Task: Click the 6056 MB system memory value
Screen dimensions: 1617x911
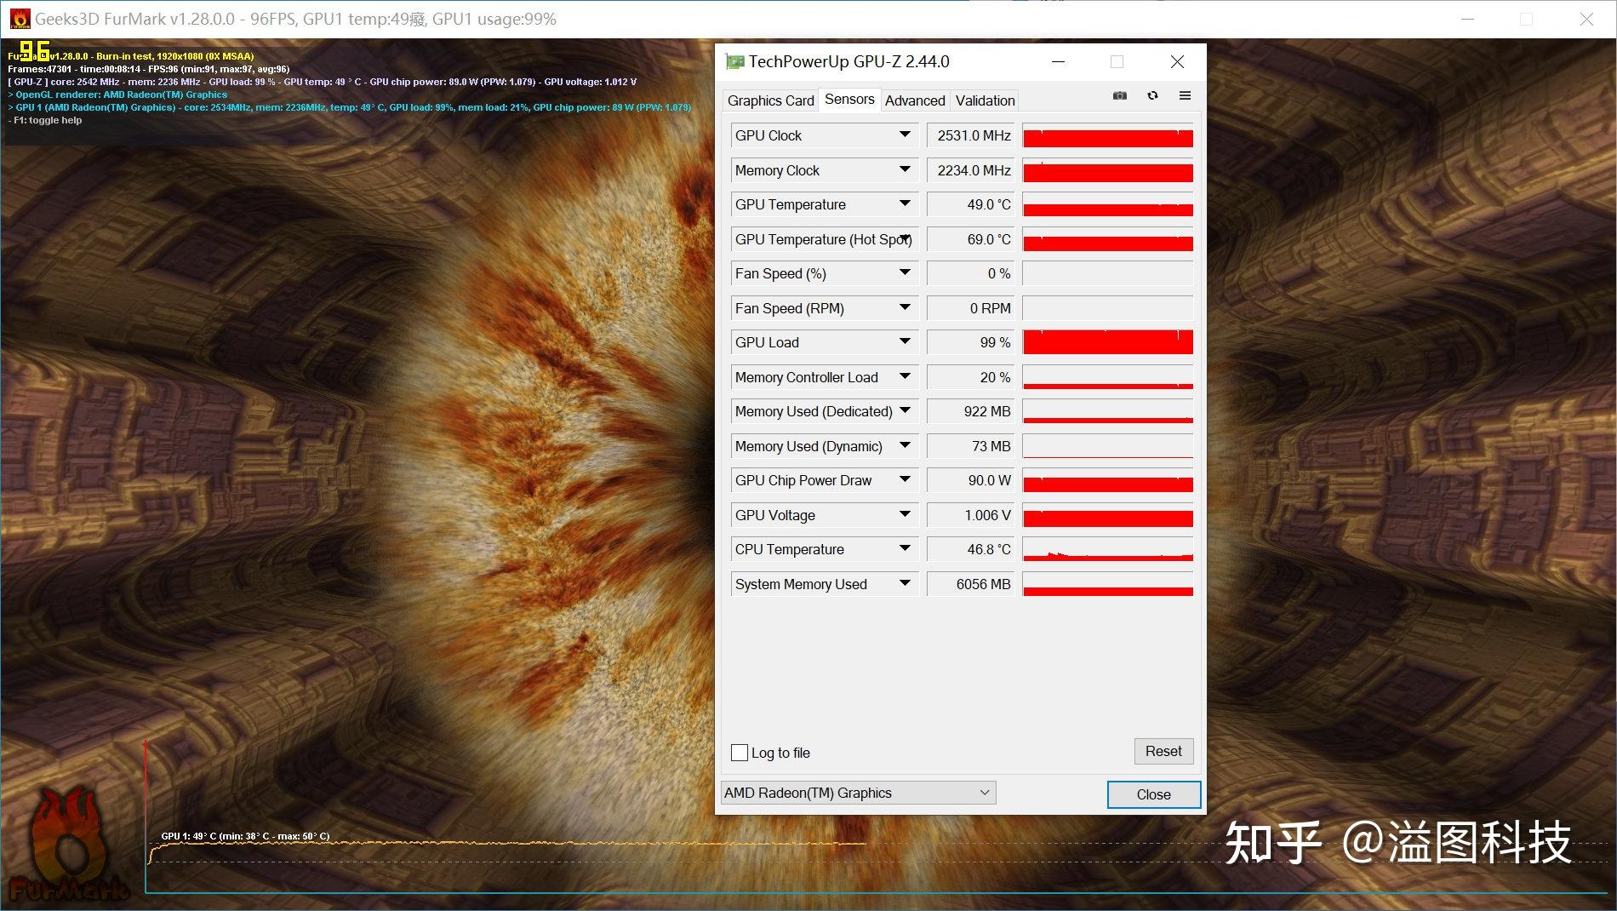Action: point(971,584)
